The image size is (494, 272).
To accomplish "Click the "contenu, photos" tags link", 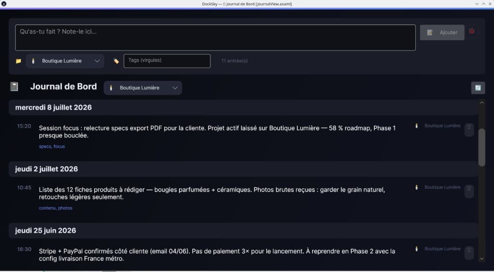I will click(x=56, y=208).
